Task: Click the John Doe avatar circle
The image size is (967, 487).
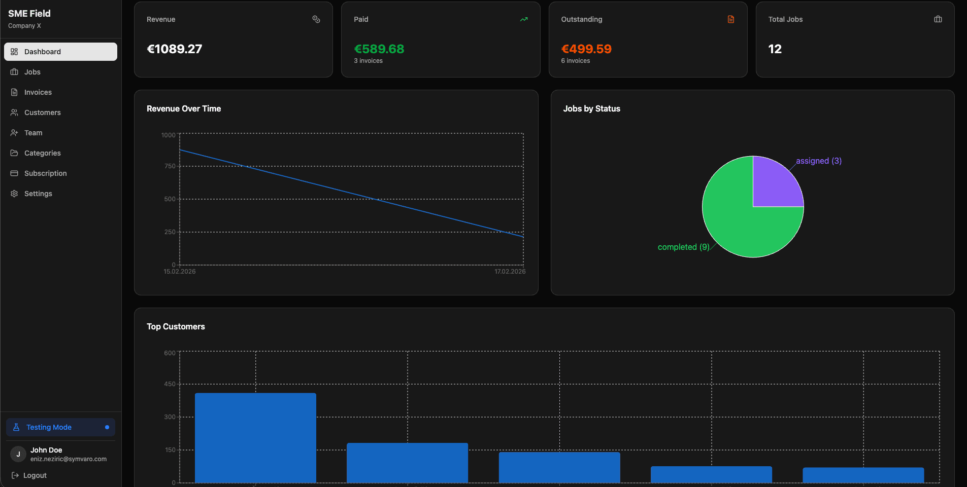Action: (x=18, y=454)
